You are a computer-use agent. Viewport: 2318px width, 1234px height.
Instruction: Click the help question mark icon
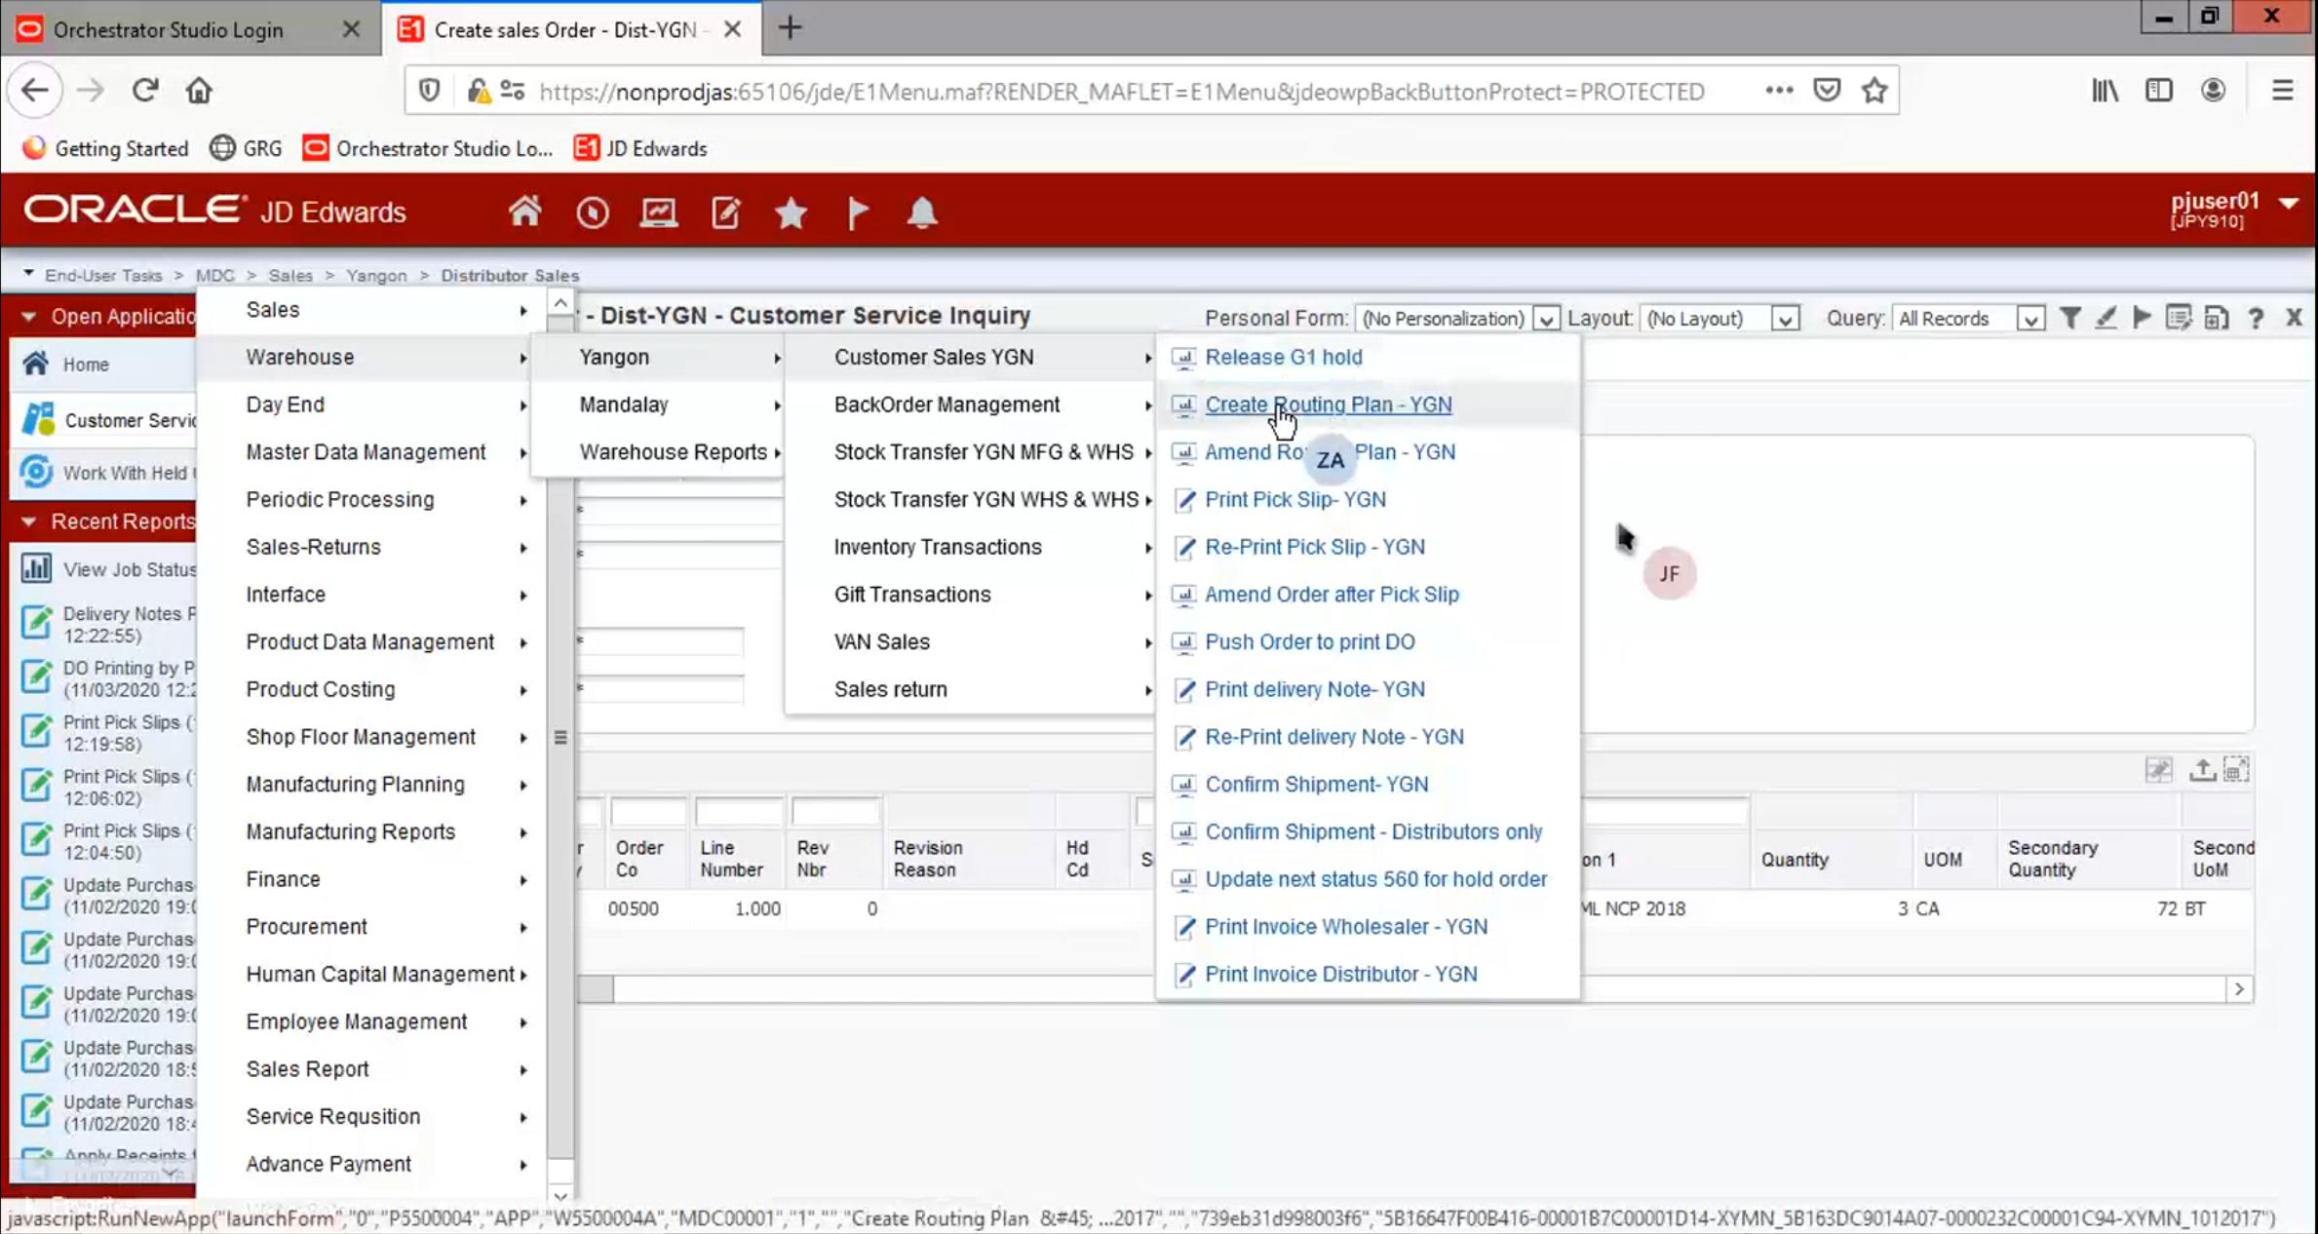[2256, 318]
